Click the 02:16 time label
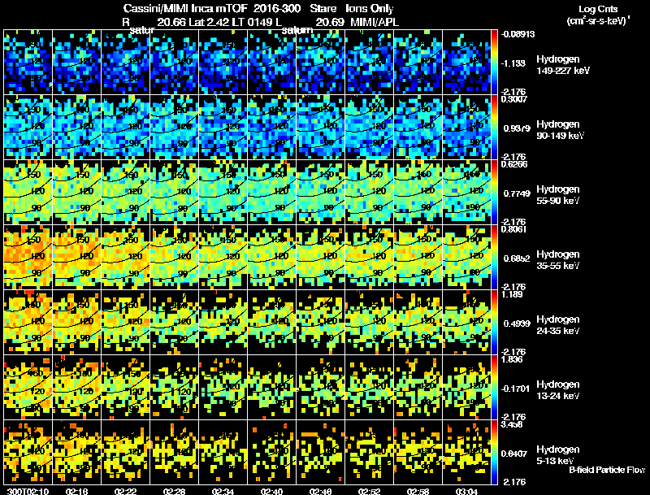This screenshot has width=650, height=495. pyautogui.click(x=76, y=491)
